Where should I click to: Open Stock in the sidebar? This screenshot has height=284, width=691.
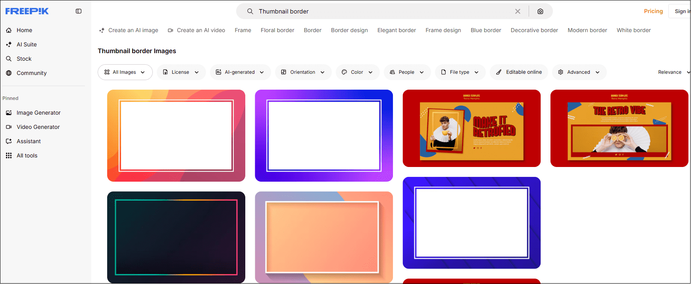pos(24,59)
